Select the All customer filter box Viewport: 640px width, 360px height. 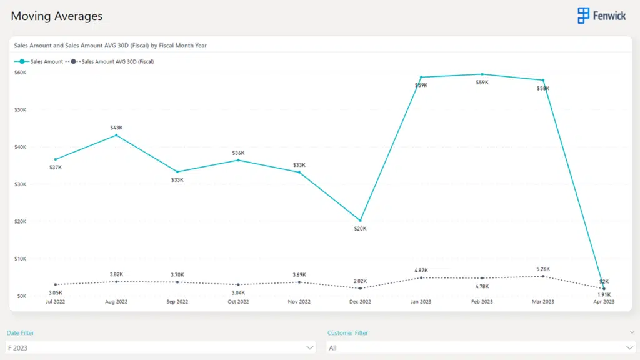(475, 347)
